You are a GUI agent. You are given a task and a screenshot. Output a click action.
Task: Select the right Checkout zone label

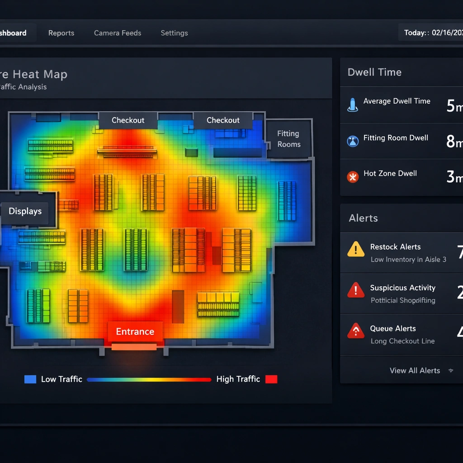point(223,120)
